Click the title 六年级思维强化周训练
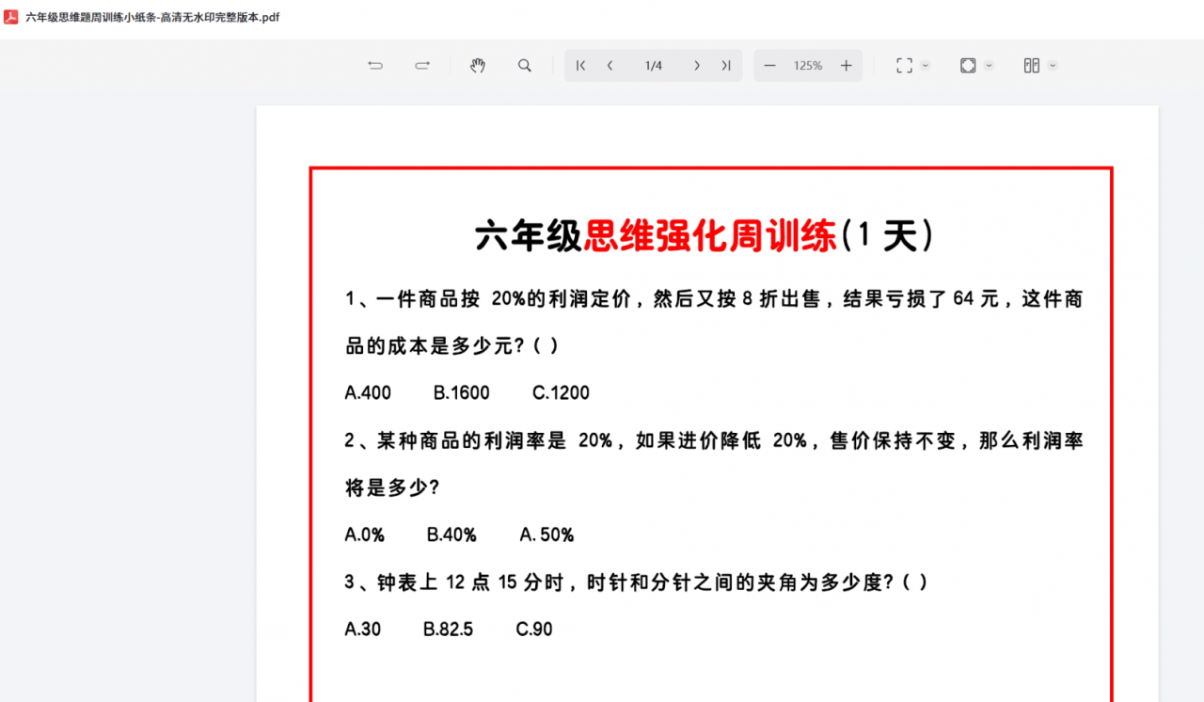Screen dimensions: 1204x702 (656, 235)
